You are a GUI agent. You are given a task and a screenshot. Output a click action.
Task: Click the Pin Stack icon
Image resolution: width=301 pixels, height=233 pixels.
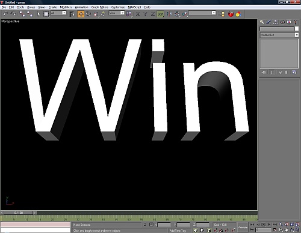coord(264,73)
